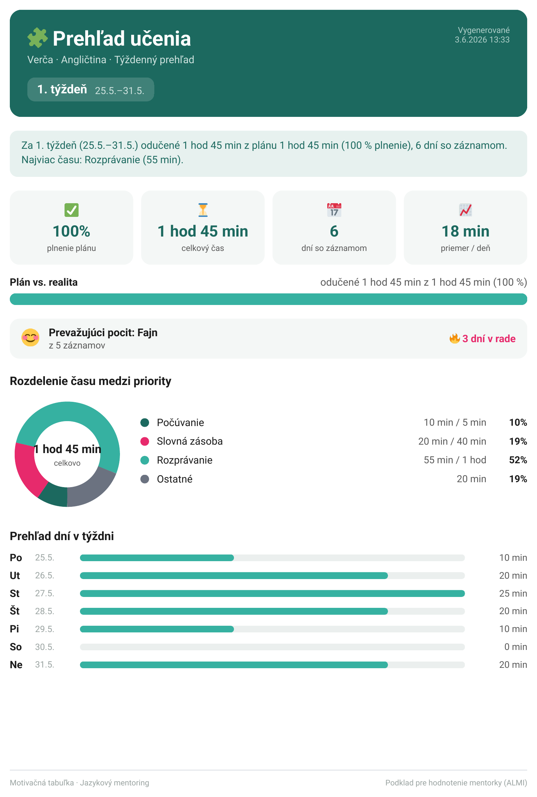This screenshot has width=537, height=797.
Task: Select the 1. týždeň week badge
Action: (91, 89)
